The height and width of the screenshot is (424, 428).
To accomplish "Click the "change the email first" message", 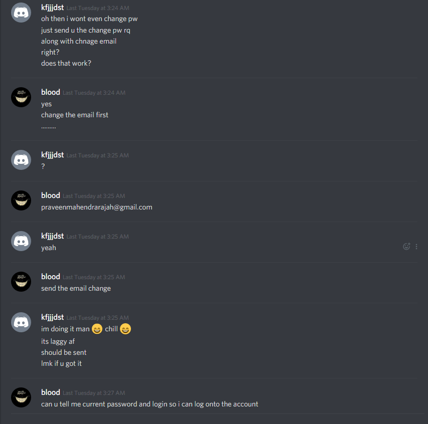I will point(75,115).
